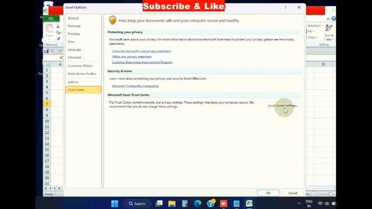Click the Copy icon in Clipboard group
The image size is (372, 209).
tap(58, 33)
